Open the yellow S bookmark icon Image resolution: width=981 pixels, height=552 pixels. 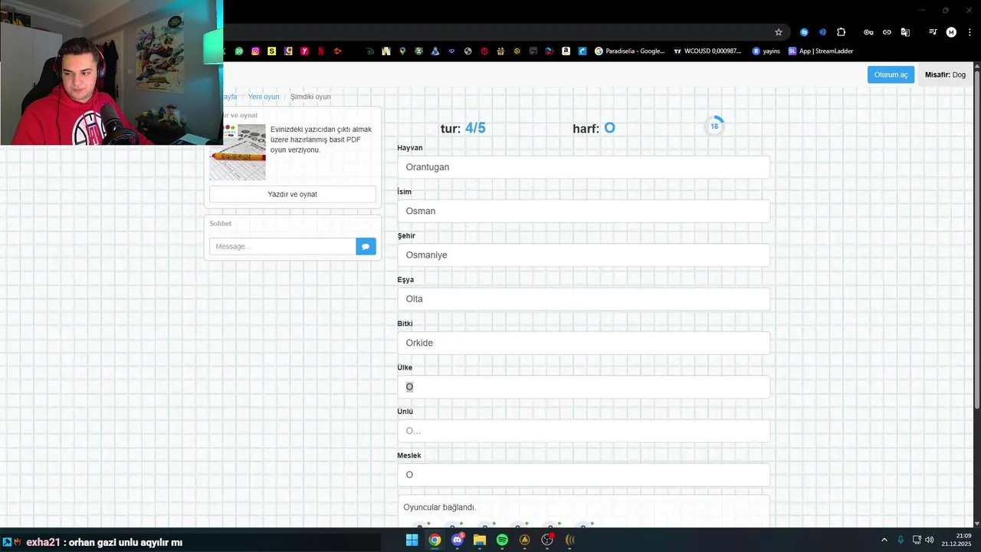pyautogui.click(x=271, y=51)
